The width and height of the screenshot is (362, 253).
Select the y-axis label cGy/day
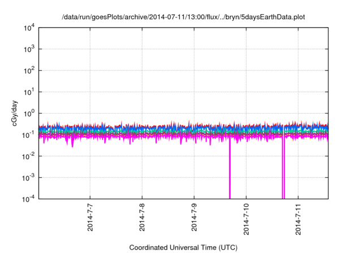pos(14,113)
